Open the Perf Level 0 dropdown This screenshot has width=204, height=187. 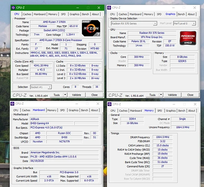193,24
